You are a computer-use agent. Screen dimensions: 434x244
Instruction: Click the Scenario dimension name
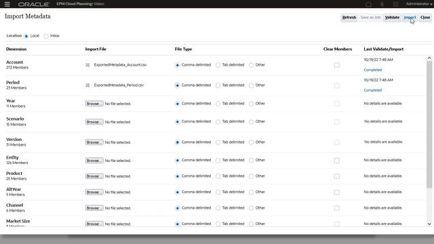click(15, 119)
